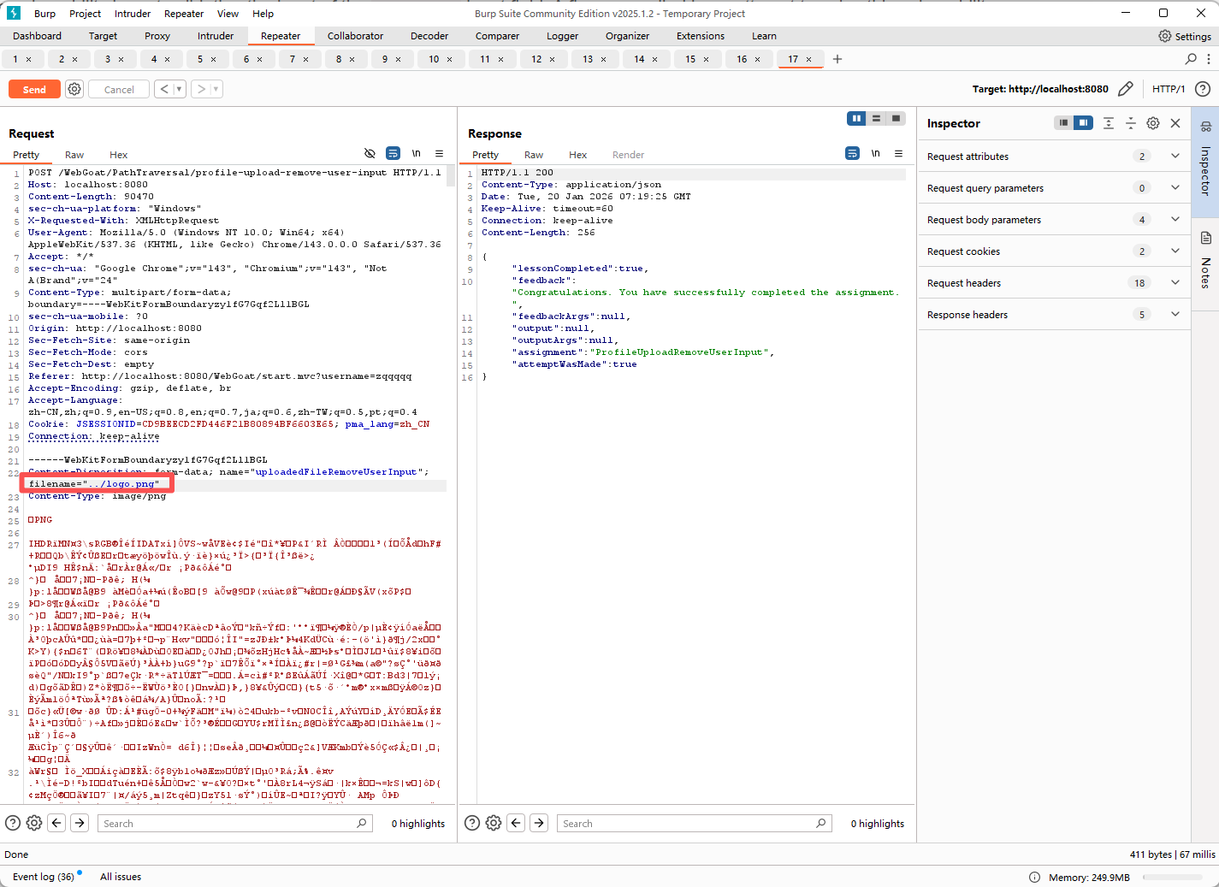Viewport: 1219px width, 887px height.
Task: Click the orange Send button
Action: point(34,89)
